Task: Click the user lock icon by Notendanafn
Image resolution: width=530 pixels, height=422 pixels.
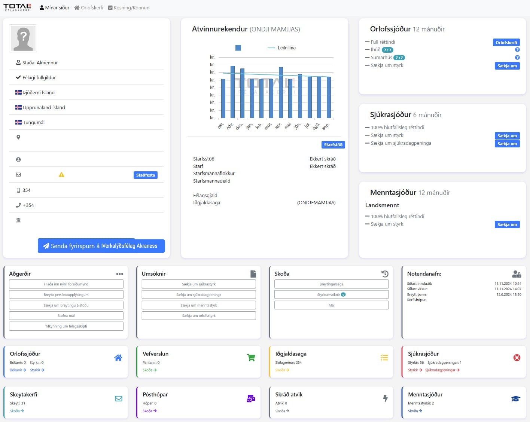Action: [x=517, y=274]
